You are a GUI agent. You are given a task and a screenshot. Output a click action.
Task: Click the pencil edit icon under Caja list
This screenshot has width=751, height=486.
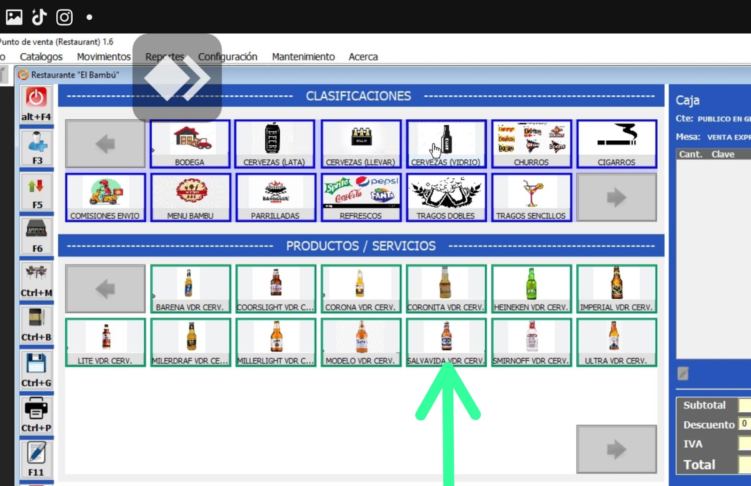683,374
